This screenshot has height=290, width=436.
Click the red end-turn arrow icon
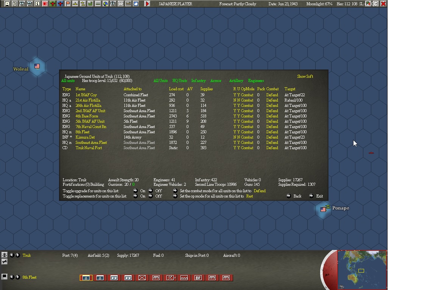147,4
